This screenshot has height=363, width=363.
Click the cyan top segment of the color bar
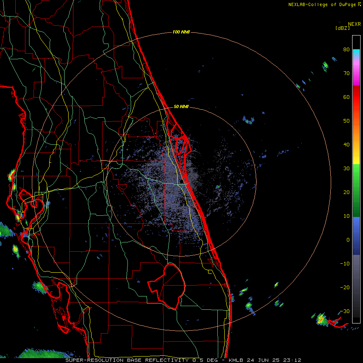pos(356,52)
